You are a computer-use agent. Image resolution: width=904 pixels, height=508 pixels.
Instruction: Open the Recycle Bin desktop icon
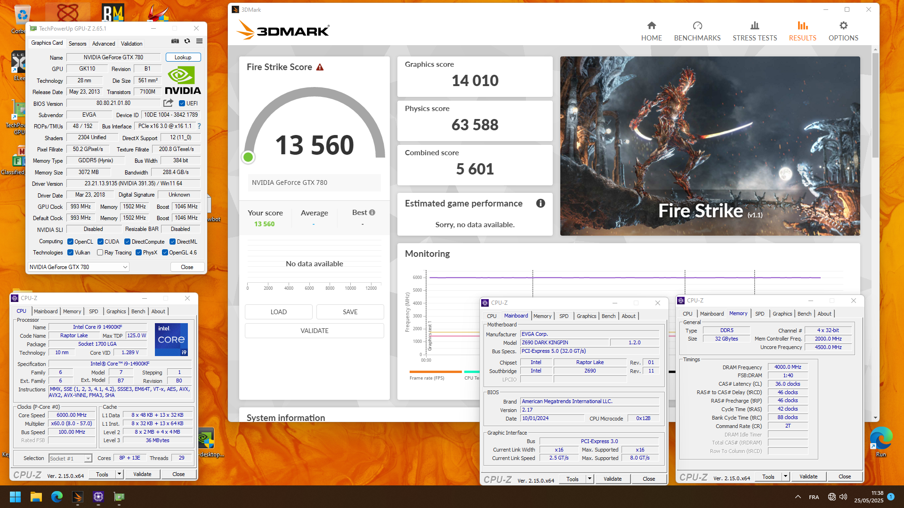pyautogui.click(x=22, y=19)
